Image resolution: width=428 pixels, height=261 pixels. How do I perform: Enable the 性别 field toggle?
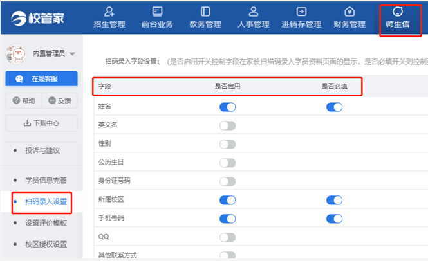227,144
